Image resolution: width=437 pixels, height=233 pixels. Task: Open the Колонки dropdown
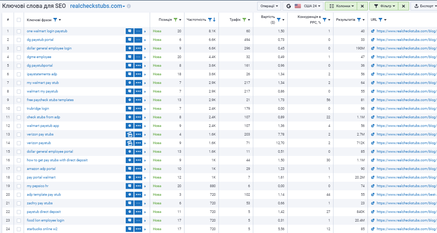[x=341, y=6]
